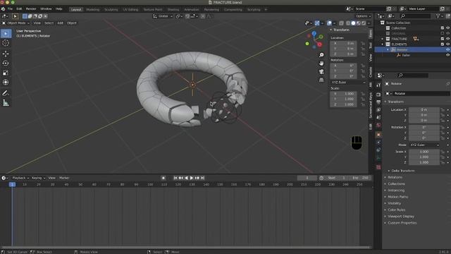Open the viewport Add menu
451x254 pixels.
tap(60, 23)
